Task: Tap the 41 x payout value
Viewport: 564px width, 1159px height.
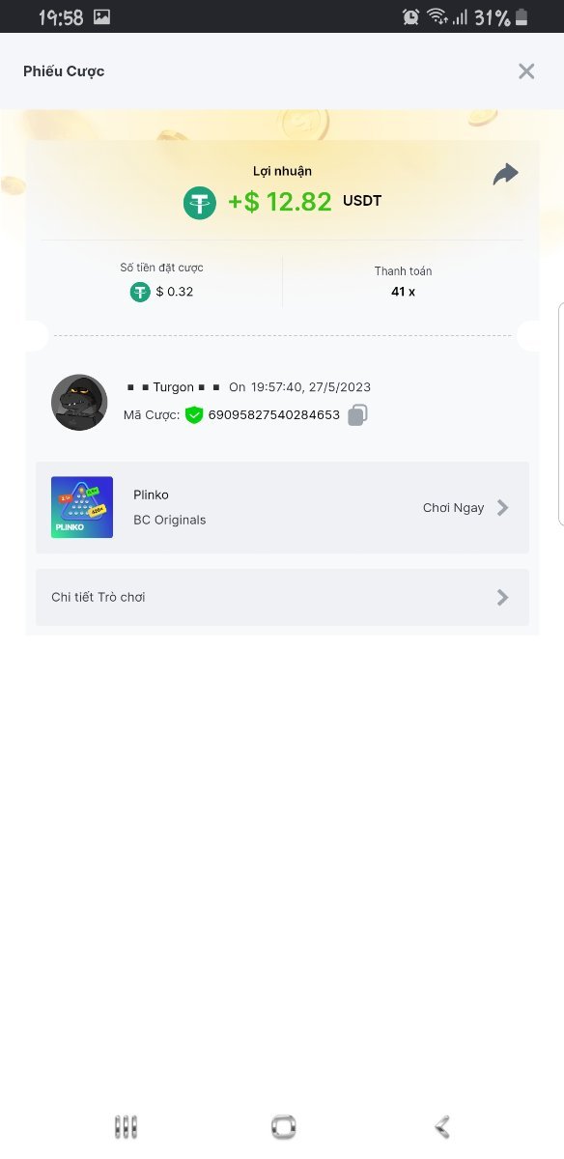Action: [404, 292]
